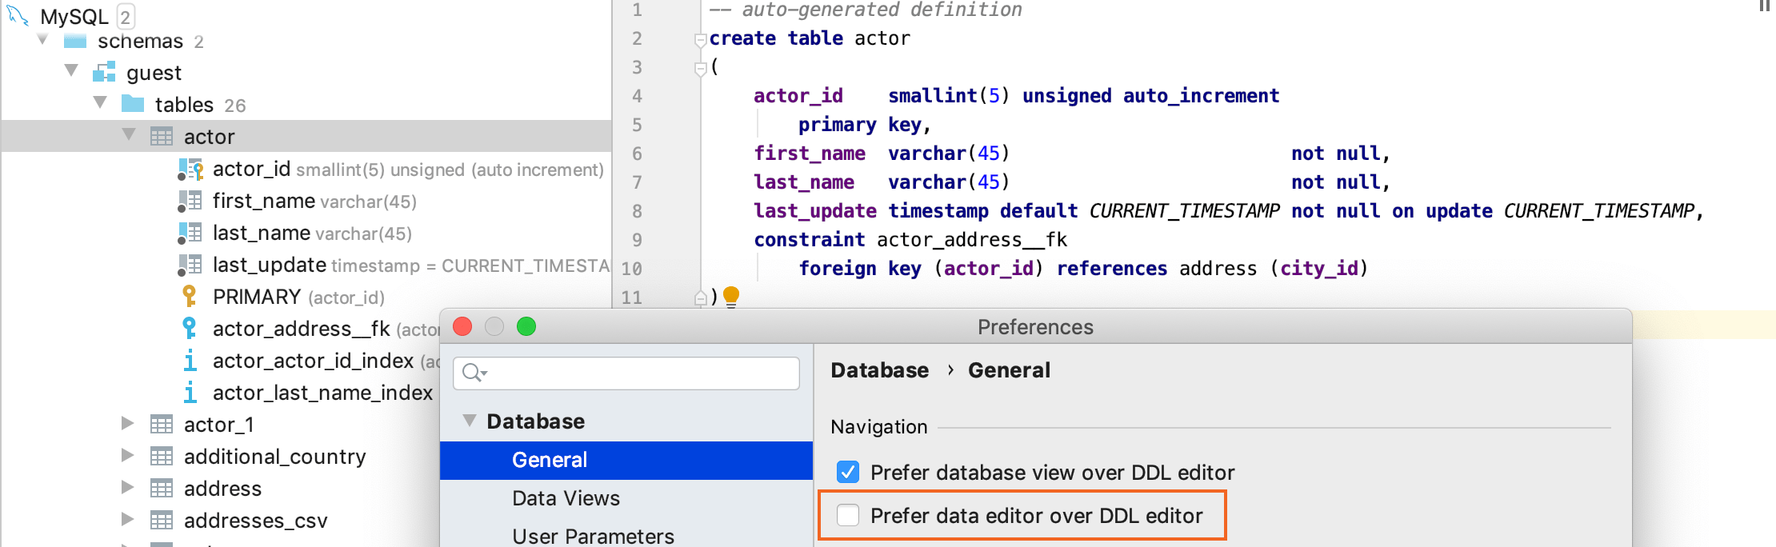
Task: Click the last_name column icon
Action: coord(190,233)
